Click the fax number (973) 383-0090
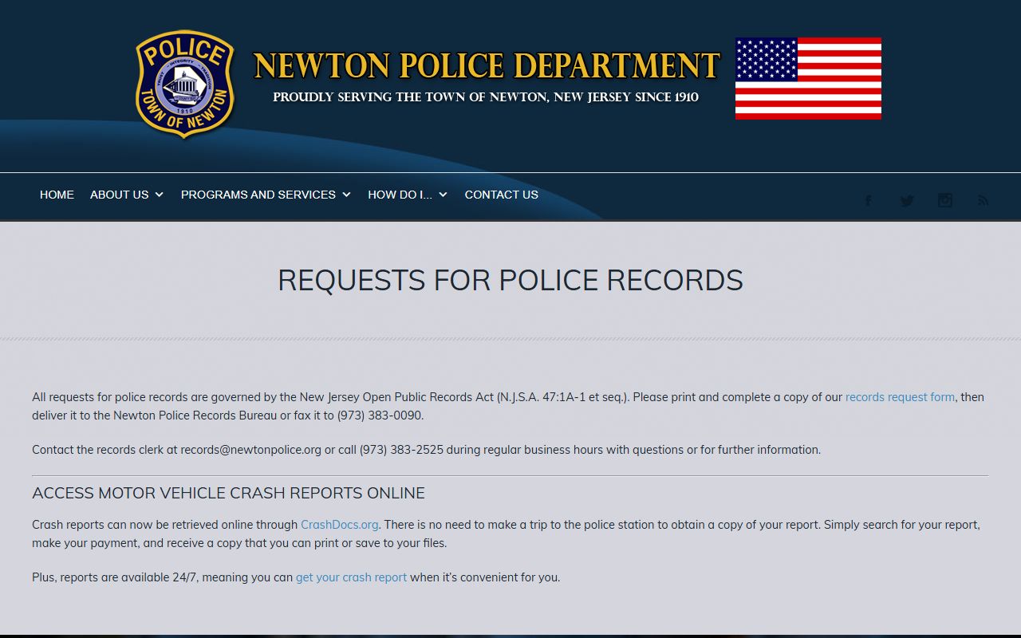The width and height of the screenshot is (1021, 638). point(379,415)
